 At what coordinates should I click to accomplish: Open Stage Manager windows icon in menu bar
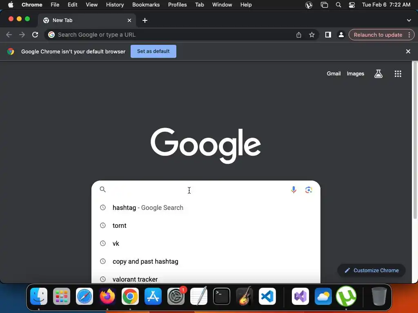click(324, 4)
